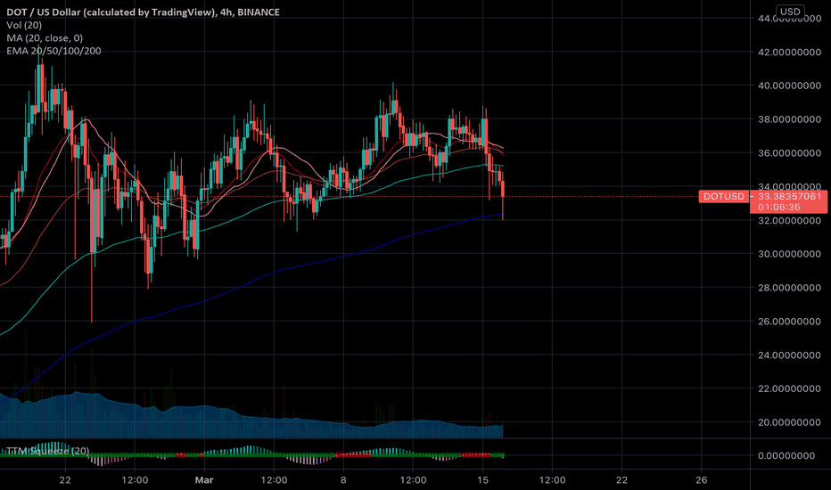Image resolution: width=831 pixels, height=490 pixels.
Task: Click the 01:06:36 countdown timer
Action: point(779,207)
